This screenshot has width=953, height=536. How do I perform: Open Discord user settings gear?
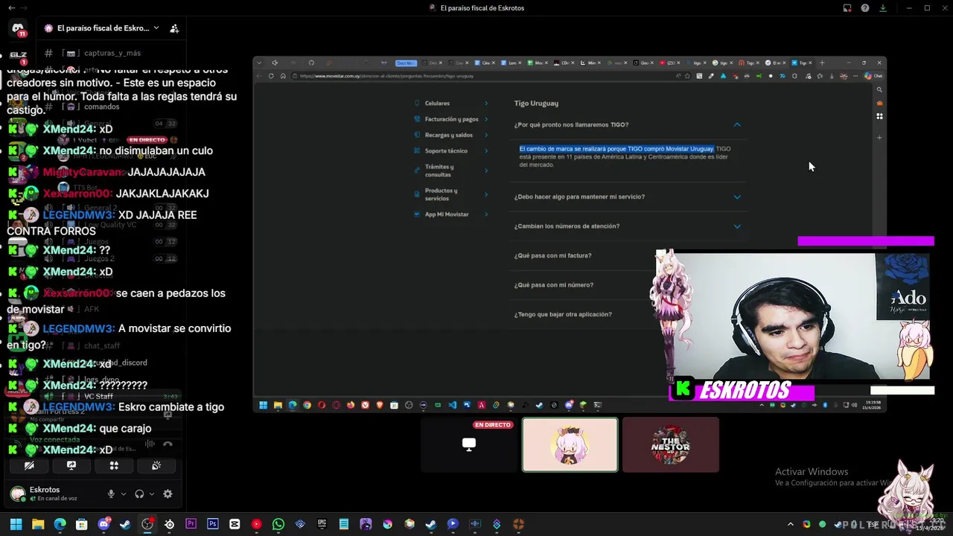(x=168, y=494)
